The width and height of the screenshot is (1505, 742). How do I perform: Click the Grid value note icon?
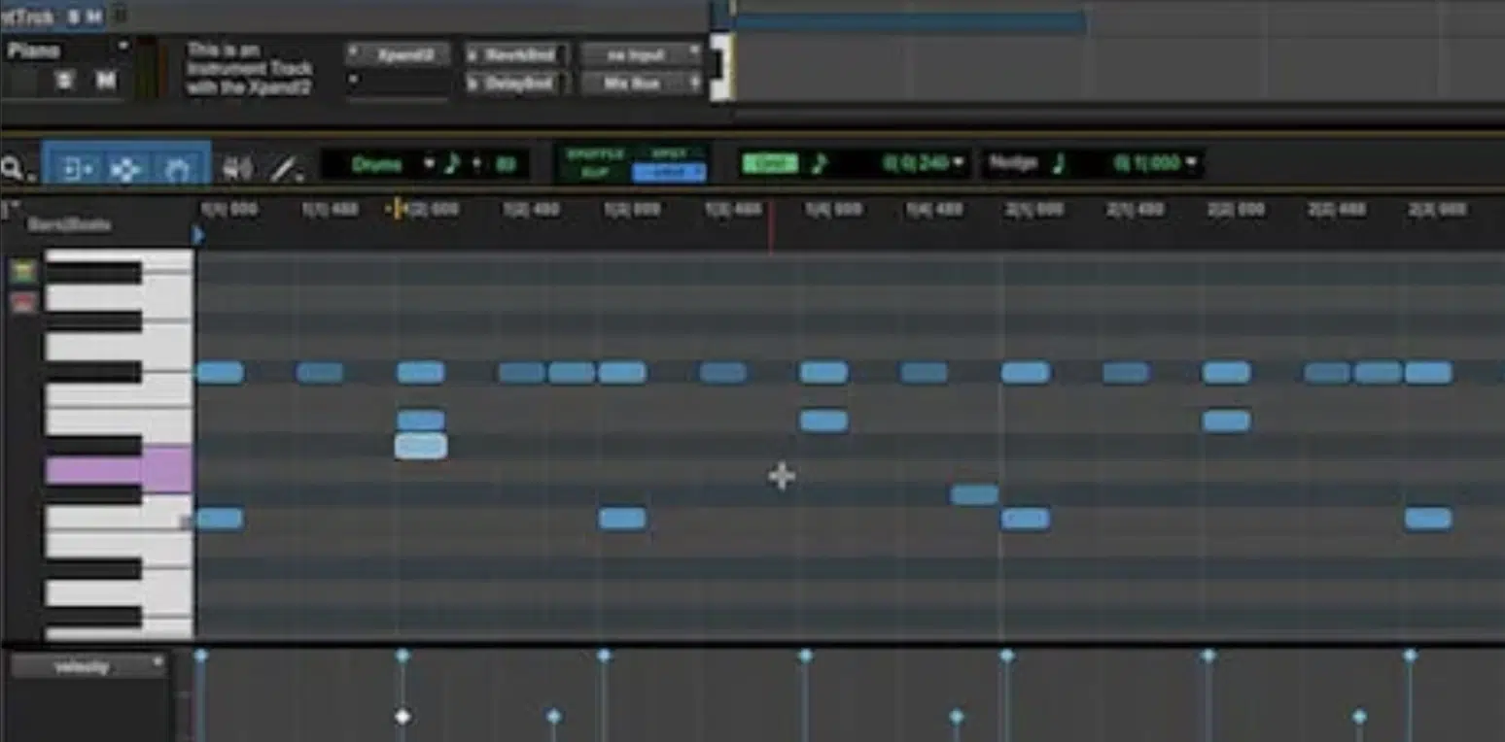(820, 164)
